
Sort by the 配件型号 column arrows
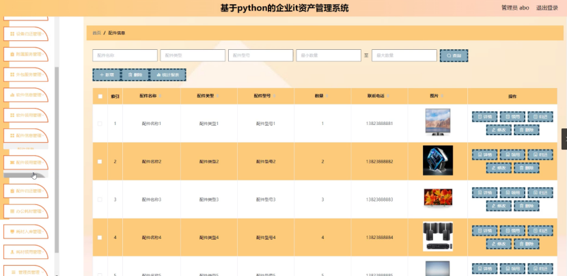click(274, 96)
